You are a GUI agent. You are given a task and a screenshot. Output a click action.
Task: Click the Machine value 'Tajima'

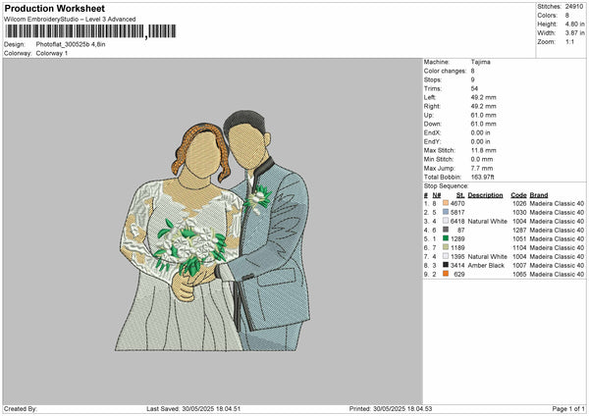coord(480,62)
